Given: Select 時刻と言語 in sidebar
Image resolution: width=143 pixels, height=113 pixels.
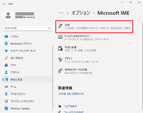Looking at the screenshot, I should (x=28, y=80).
